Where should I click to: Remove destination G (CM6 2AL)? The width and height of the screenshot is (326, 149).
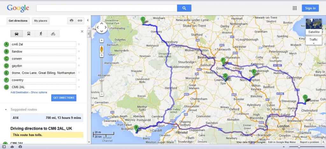tap(79, 87)
